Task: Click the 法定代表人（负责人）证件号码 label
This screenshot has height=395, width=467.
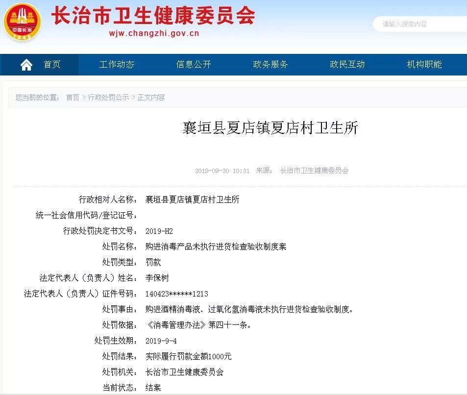Action: click(80, 294)
